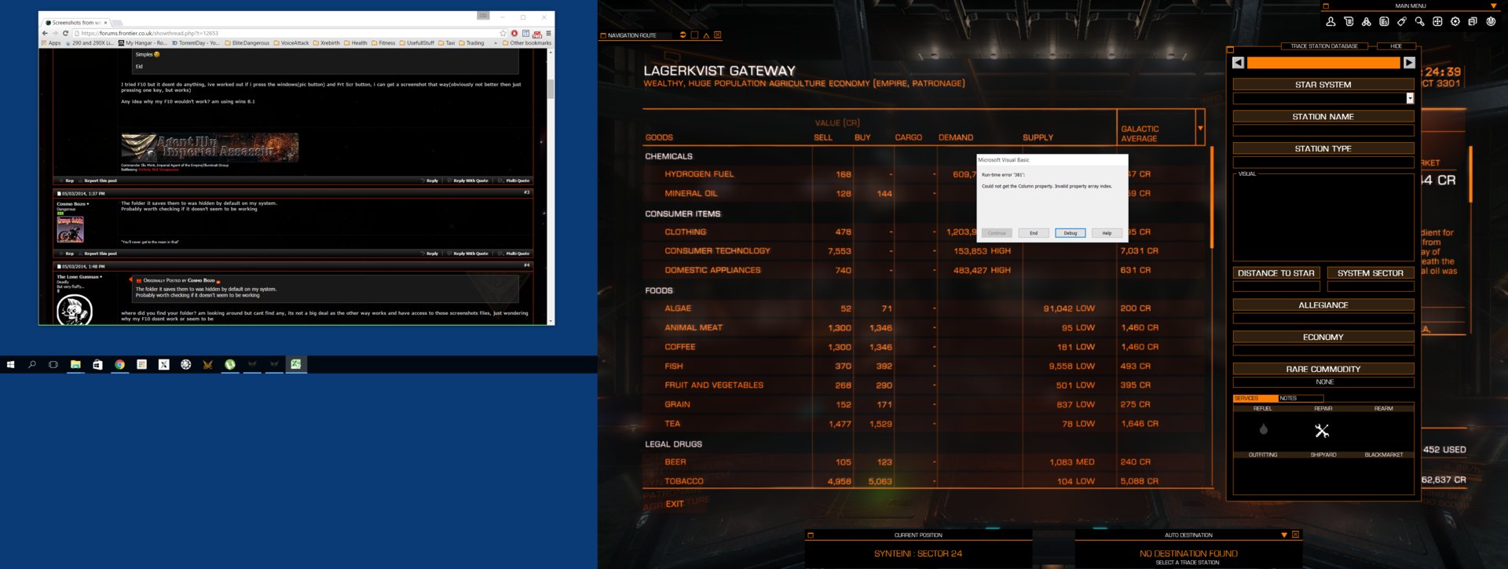Click Report this post under Cosmo Bozo's post
Screen dimensions: 1508x569
[101, 253]
